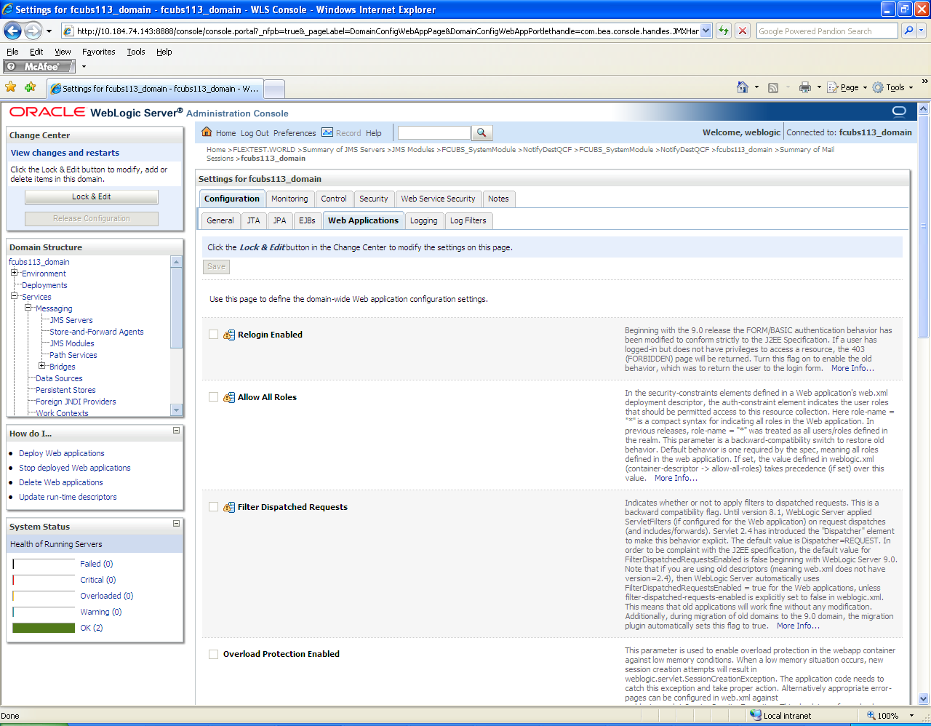Viewport: 931px width, 726px height.
Task: Tick the Allow All Roles checkbox
Action: 213,397
